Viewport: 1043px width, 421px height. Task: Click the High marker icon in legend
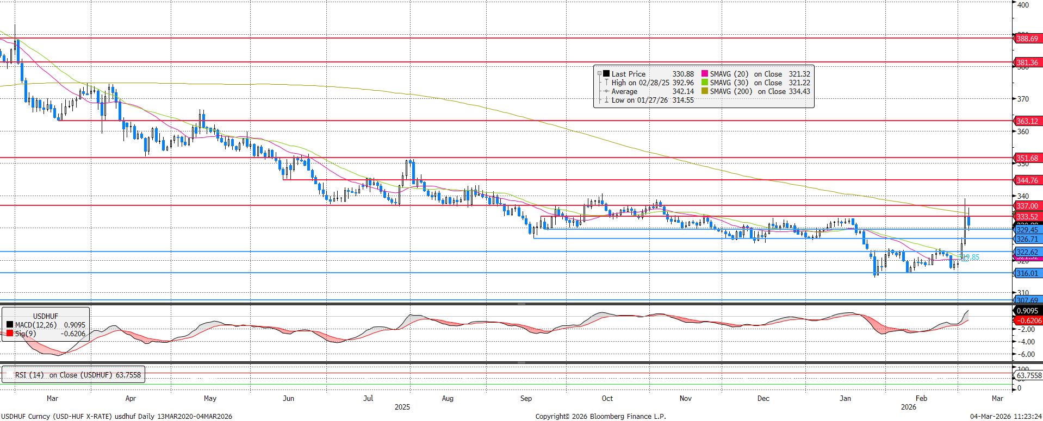click(606, 83)
